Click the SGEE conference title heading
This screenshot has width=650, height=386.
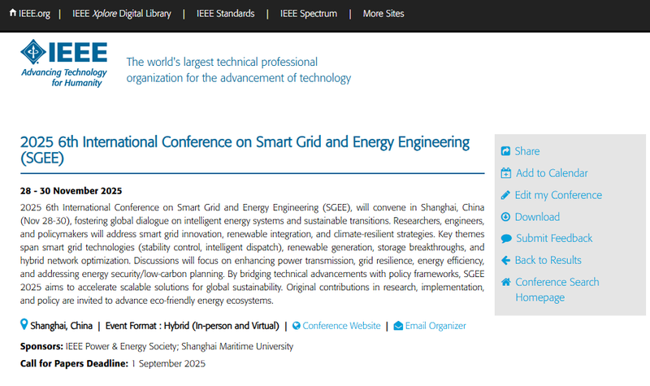[x=245, y=150]
